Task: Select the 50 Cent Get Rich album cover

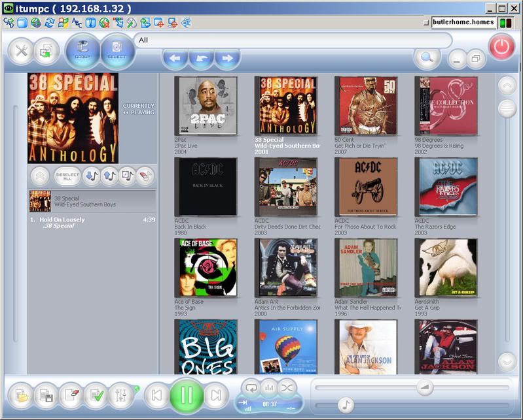Action: [x=366, y=106]
